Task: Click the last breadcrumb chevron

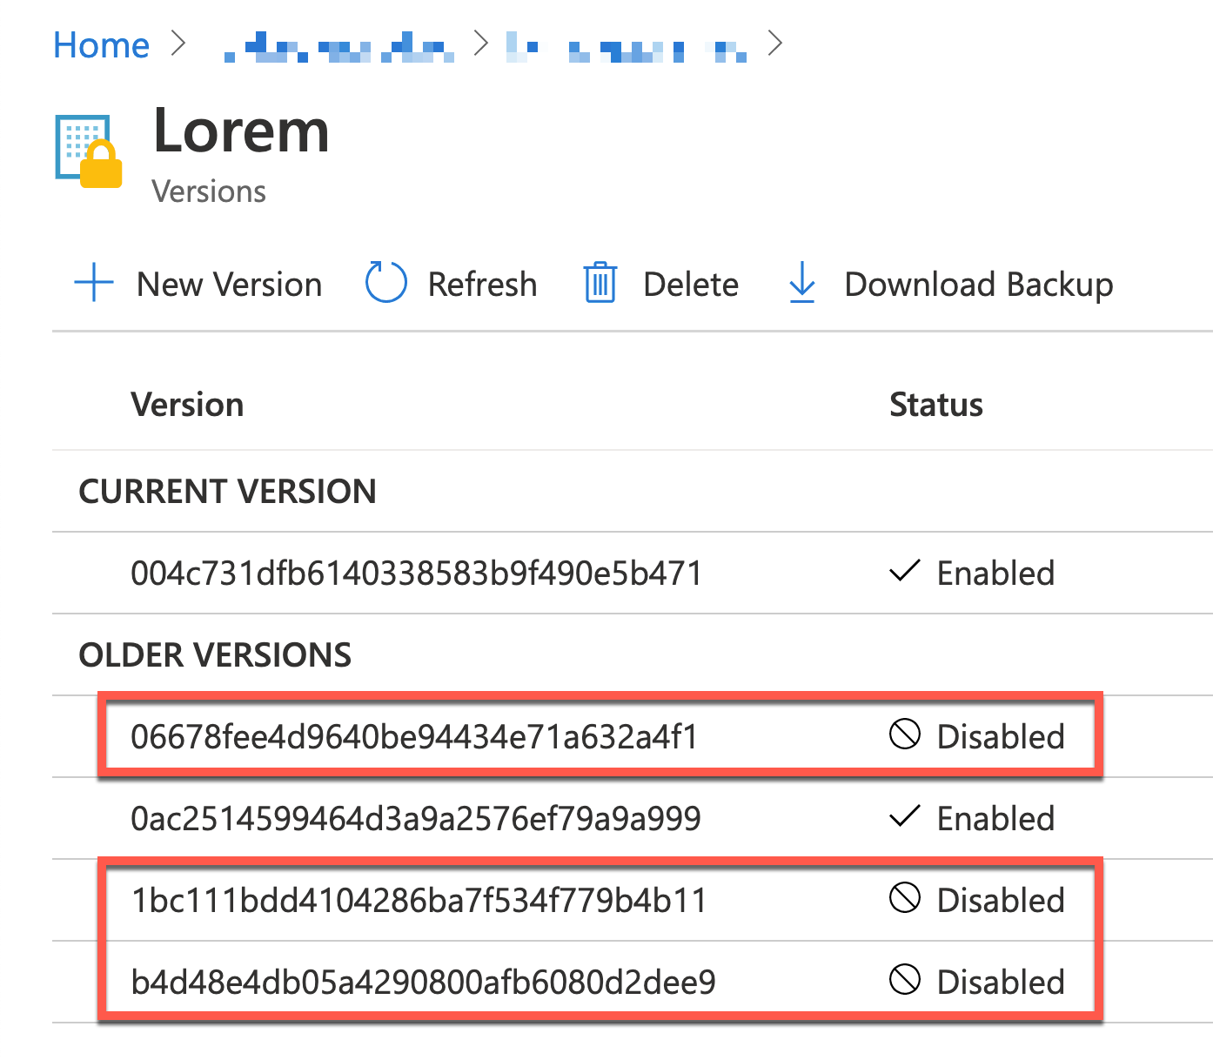Action: pyautogui.click(x=774, y=44)
